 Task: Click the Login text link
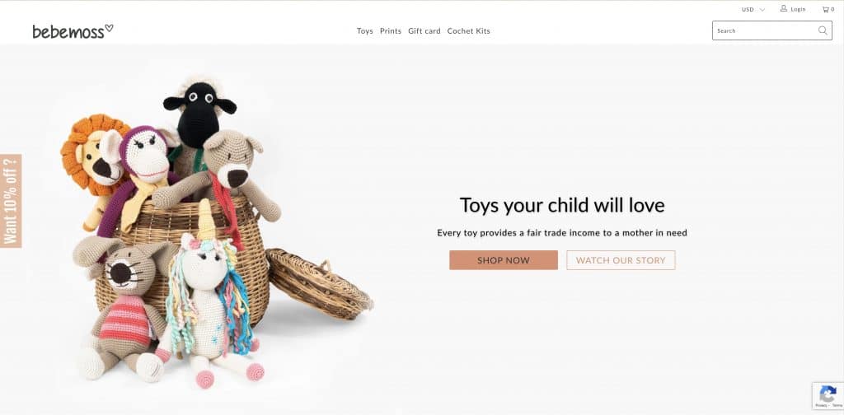point(798,9)
